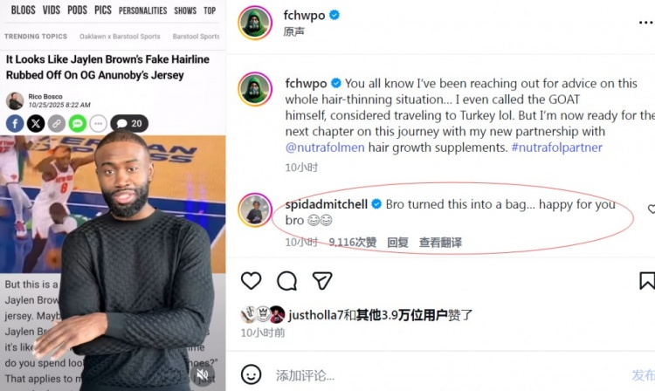Open the @nutrafolmen profile mention
The height and width of the screenshot is (391, 655).
click(325, 147)
